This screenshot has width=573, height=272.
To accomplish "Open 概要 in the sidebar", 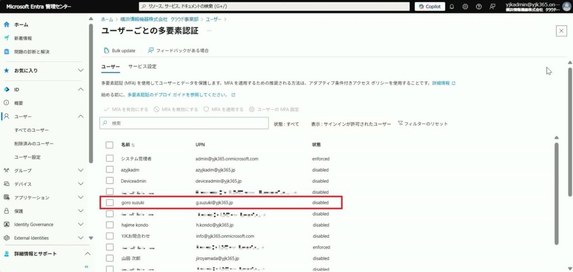I will [18, 103].
